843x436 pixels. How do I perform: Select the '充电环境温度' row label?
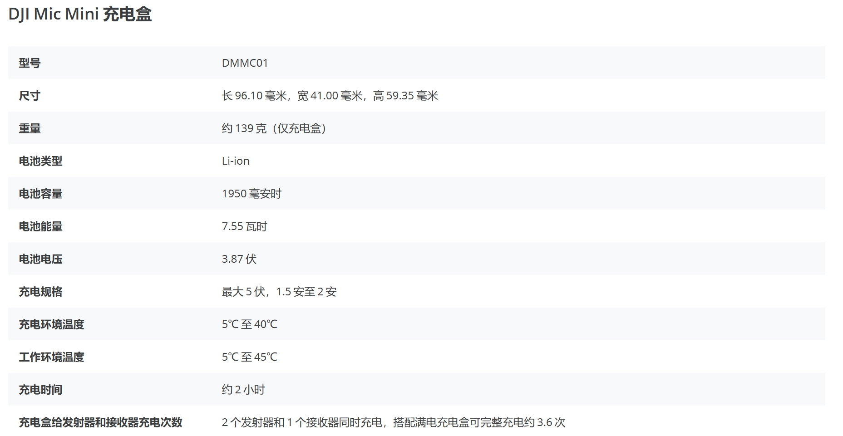click(51, 324)
